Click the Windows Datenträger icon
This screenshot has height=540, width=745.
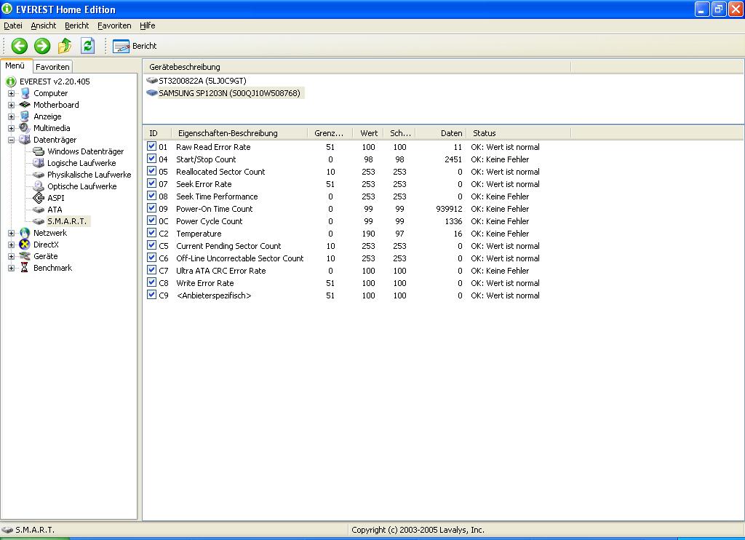pos(39,151)
